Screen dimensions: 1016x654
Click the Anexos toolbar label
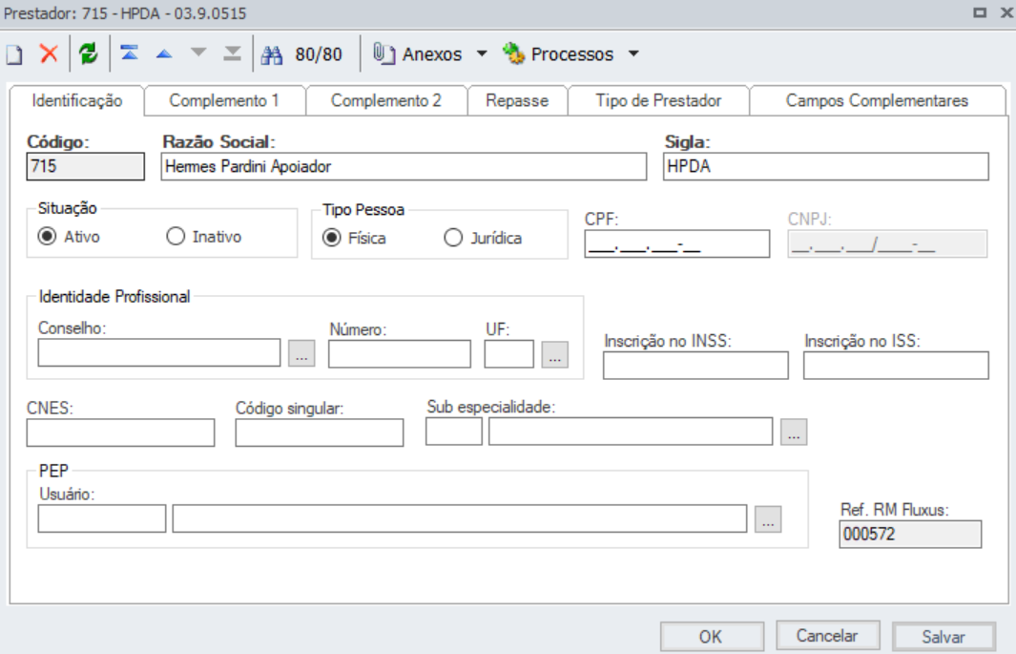click(x=432, y=54)
